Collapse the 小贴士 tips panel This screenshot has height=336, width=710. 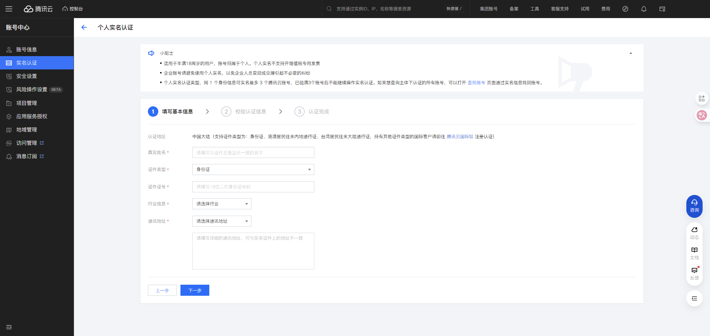[x=631, y=53]
